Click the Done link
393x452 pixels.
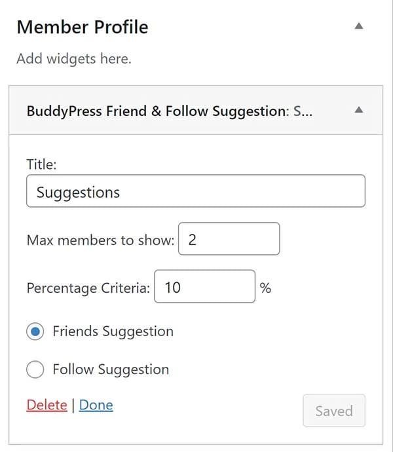(x=96, y=405)
